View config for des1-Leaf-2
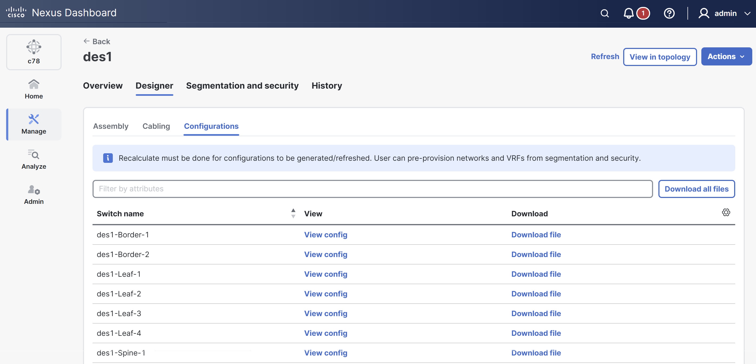The width and height of the screenshot is (756, 364). [x=326, y=294]
